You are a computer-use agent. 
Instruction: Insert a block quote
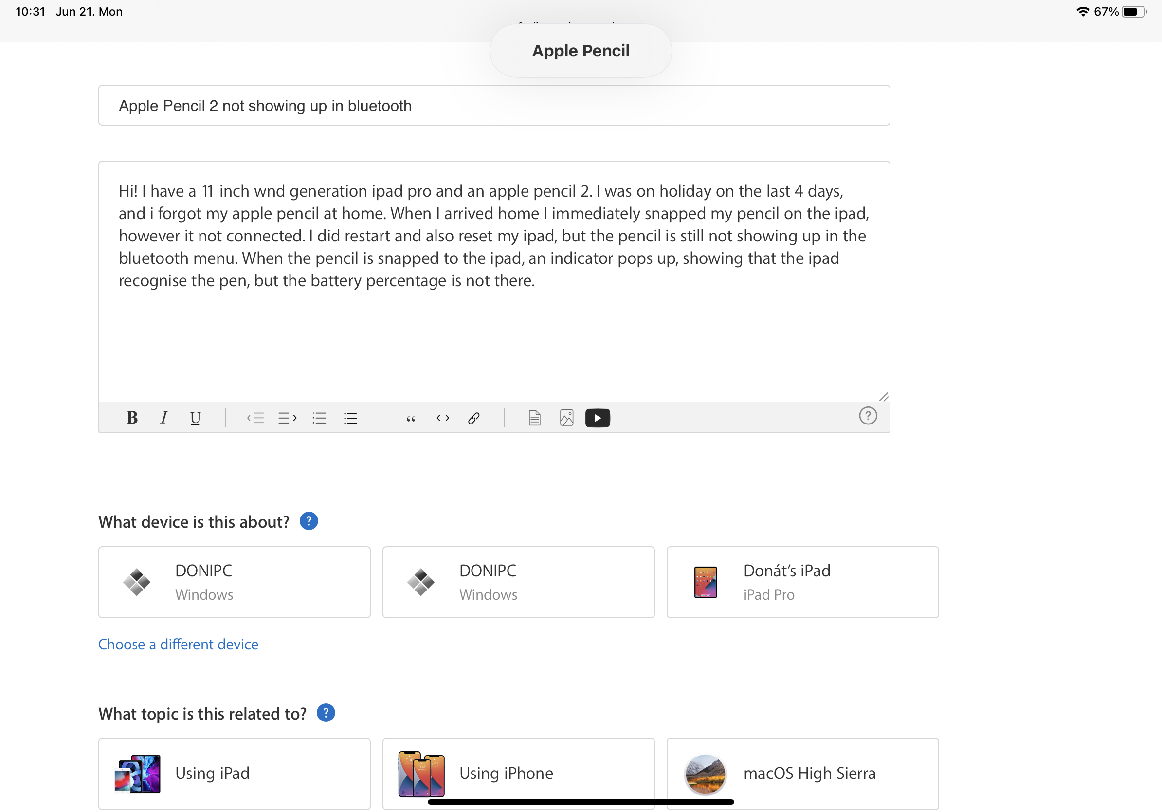[x=410, y=418]
